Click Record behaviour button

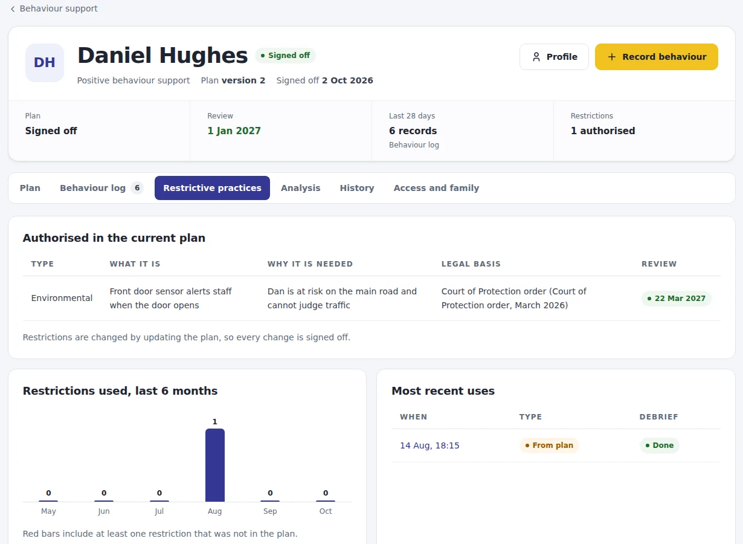coord(657,57)
